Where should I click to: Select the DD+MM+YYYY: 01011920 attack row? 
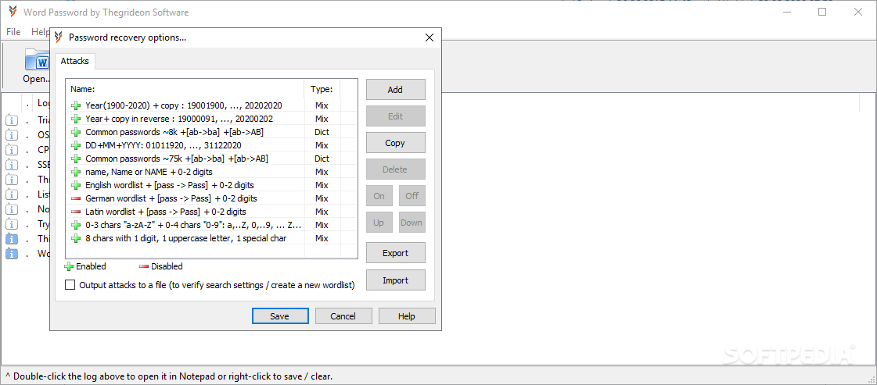[x=211, y=145]
